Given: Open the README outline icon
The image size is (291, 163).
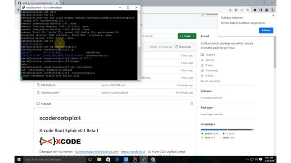Looking at the screenshot, I should [191, 104].
